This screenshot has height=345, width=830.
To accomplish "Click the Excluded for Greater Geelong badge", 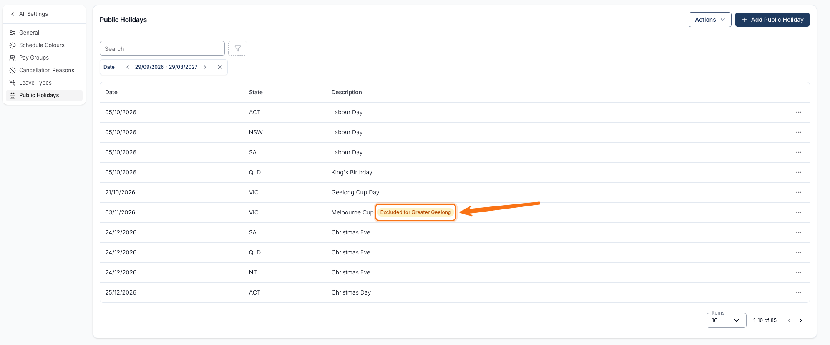I will (415, 212).
